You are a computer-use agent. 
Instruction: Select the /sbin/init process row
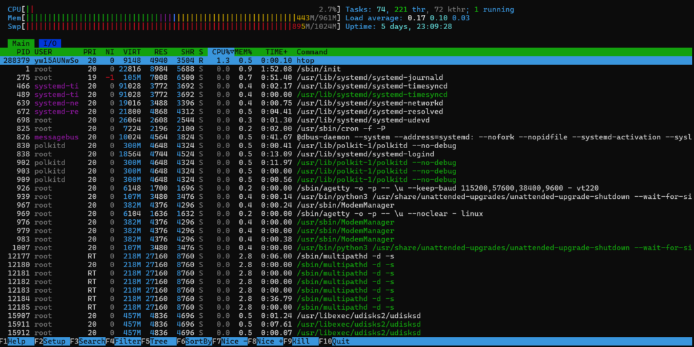click(347, 69)
